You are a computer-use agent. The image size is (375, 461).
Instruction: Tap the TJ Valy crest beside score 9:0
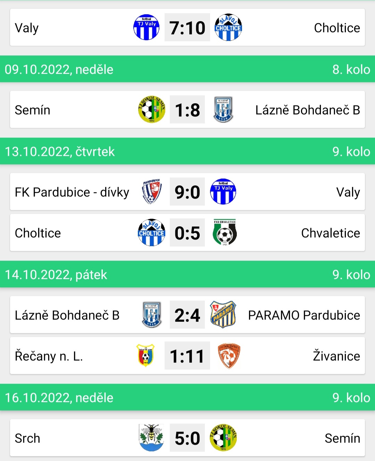(223, 192)
